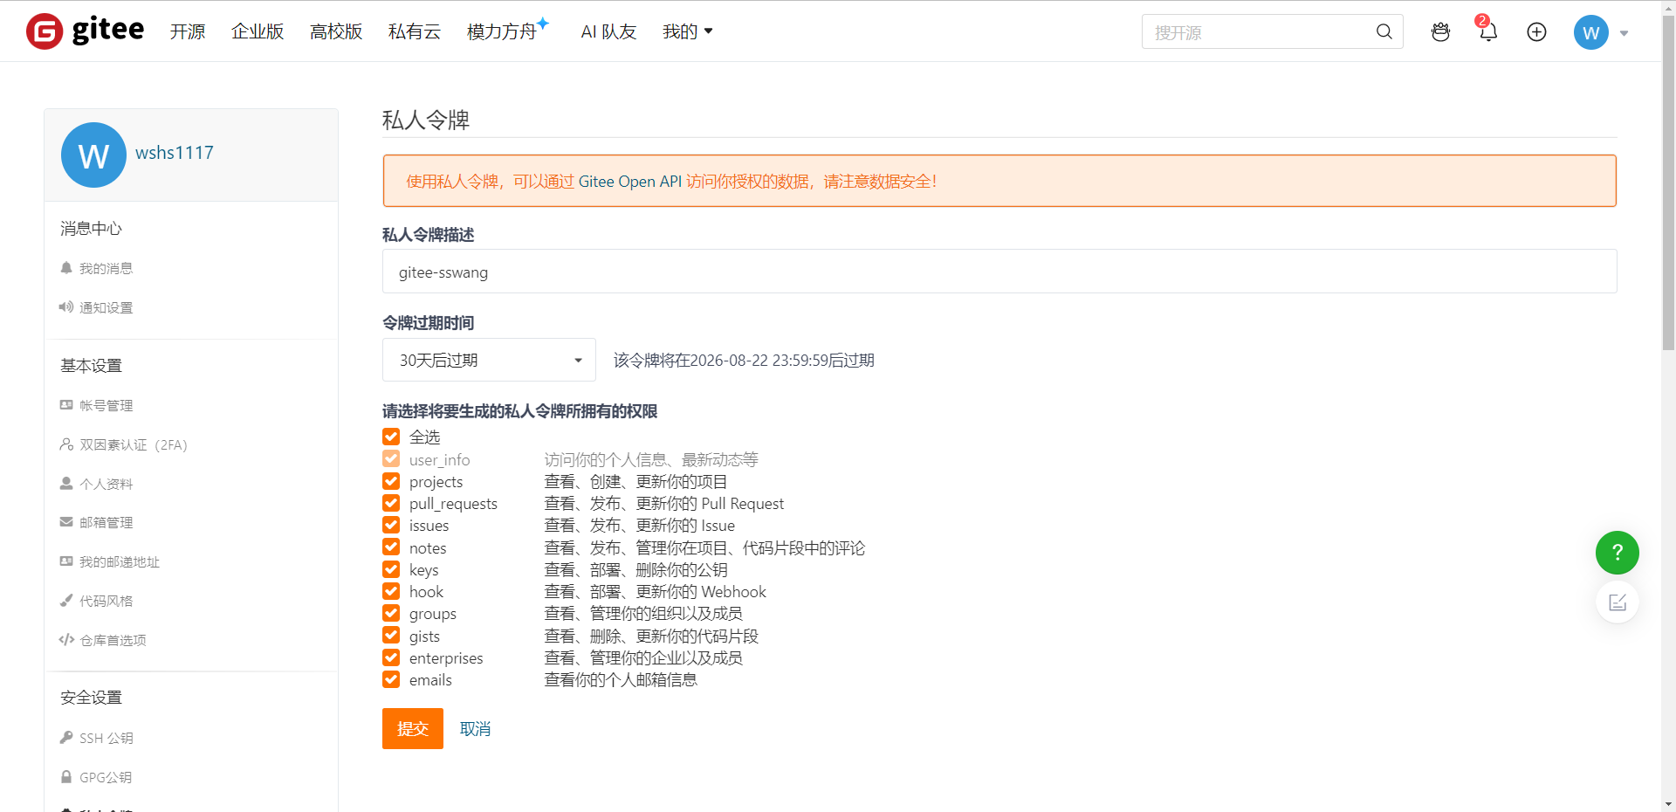Viewport: 1676px width, 812px height.
Task: Open the 企业版 nav item
Action: (x=258, y=31)
